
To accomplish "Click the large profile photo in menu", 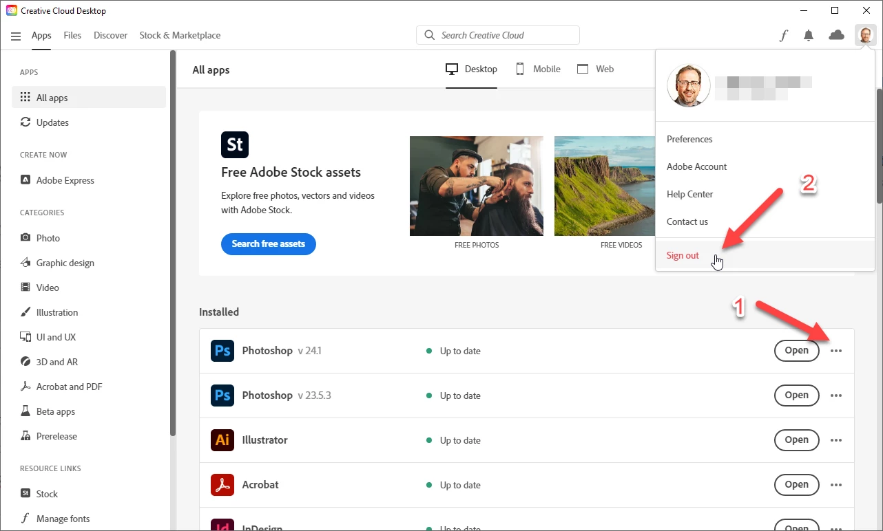I will [689, 85].
